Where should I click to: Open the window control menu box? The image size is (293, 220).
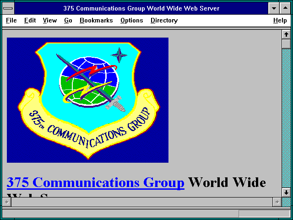pyautogui.click(x=8, y=8)
